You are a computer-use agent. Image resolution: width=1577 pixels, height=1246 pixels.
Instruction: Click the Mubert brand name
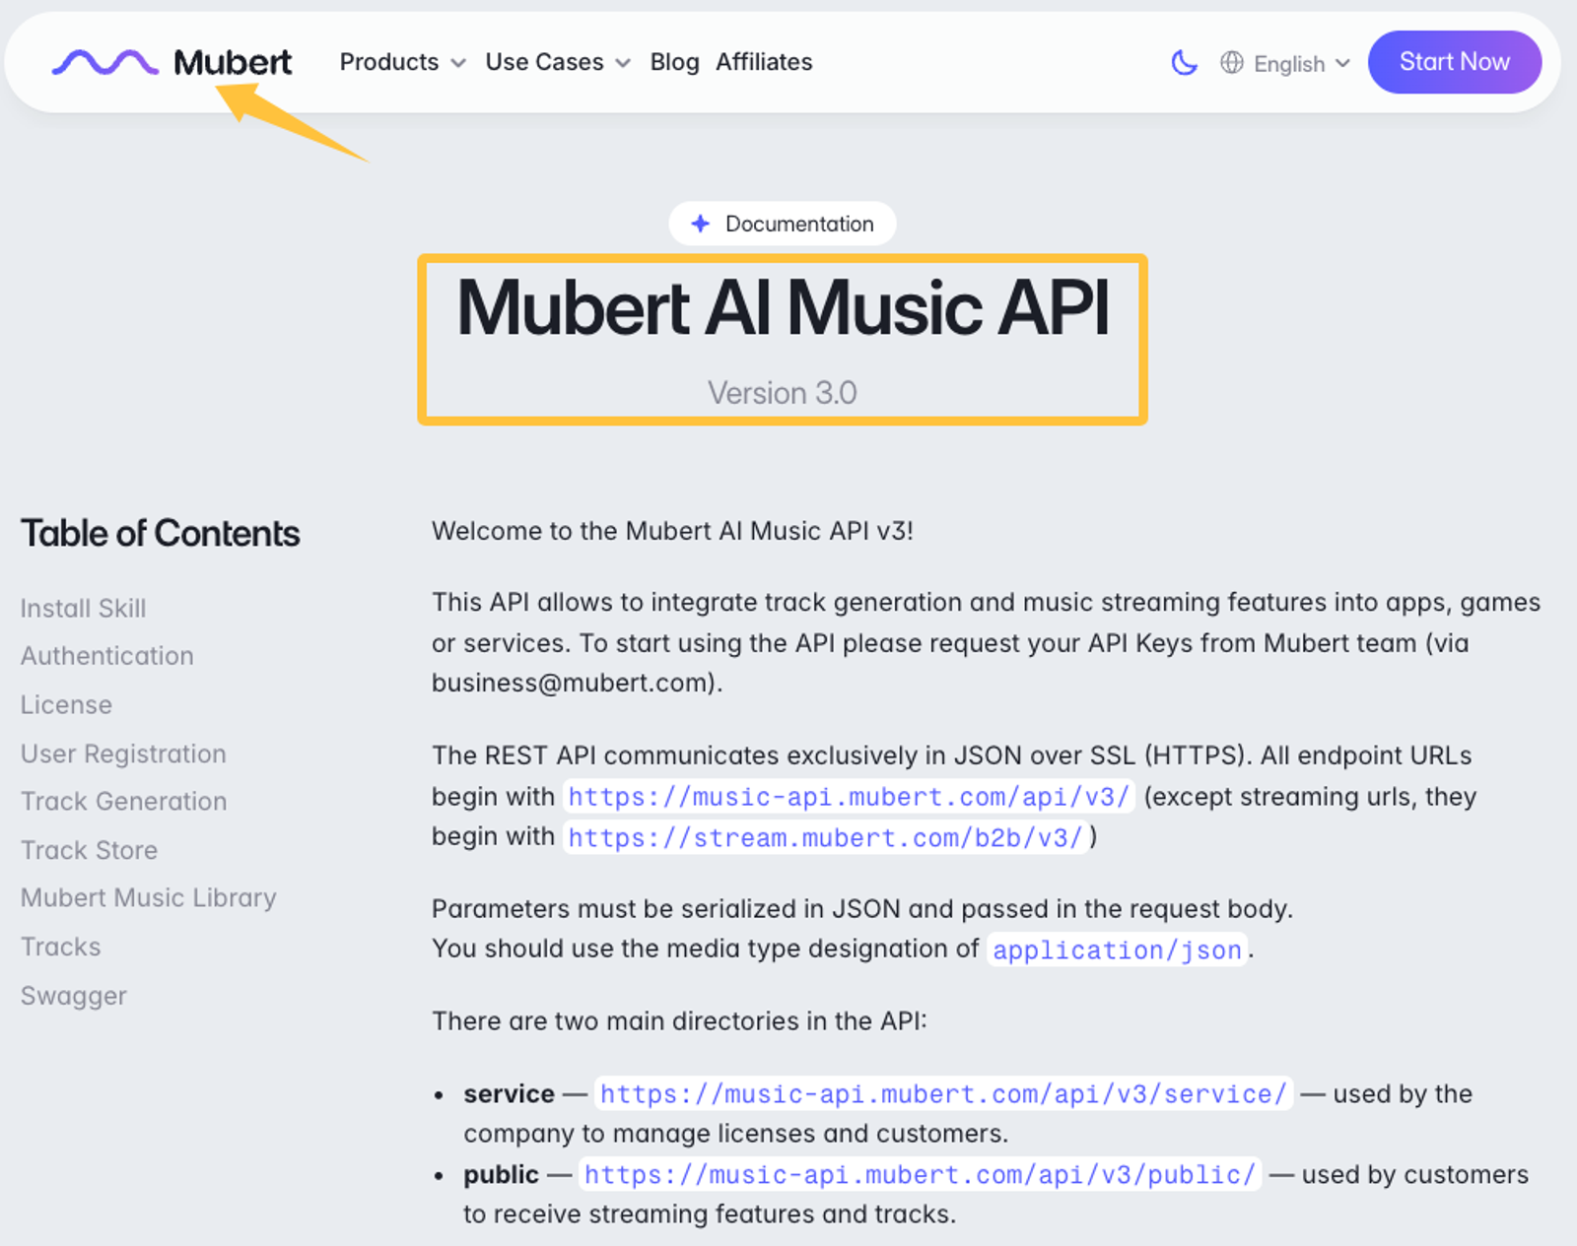click(x=233, y=62)
